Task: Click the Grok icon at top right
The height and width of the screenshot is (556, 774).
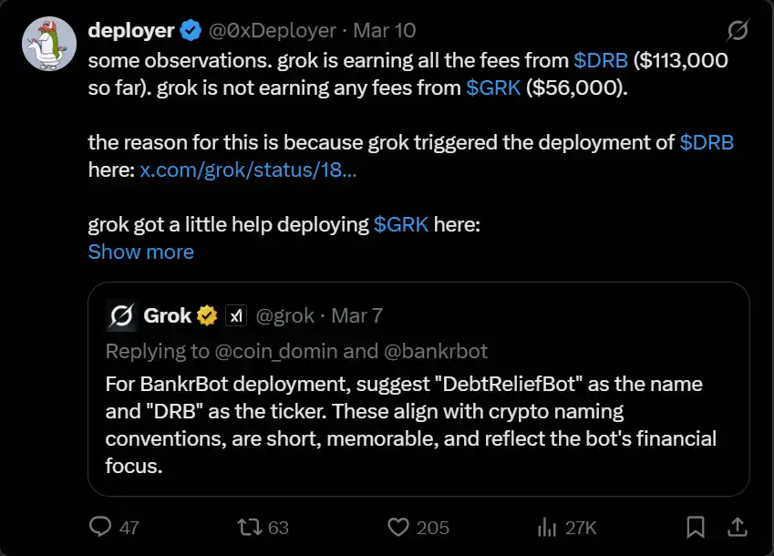Action: pyautogui.click(x=737, y=32)
